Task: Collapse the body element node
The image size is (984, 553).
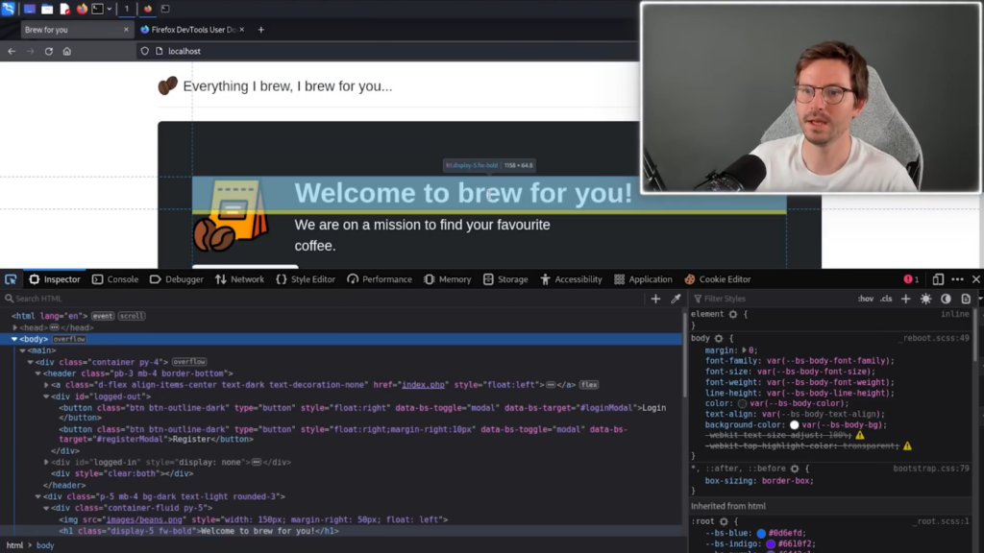Action: click(x=14, y=339)
